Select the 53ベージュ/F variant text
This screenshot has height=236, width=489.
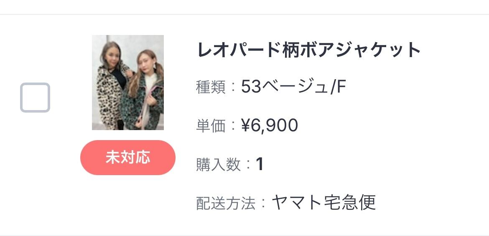click(x=294, y=87)
